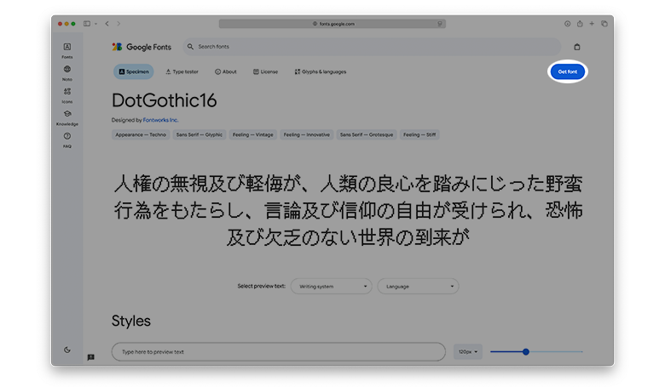Open the Icons section in sidebar
The height and width of the screenshot is (387, 665).
coord(67,95)
